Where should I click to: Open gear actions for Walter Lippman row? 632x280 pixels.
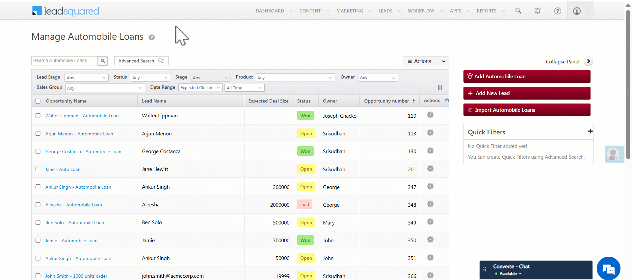pyautogui.click(x=430, y=115)
